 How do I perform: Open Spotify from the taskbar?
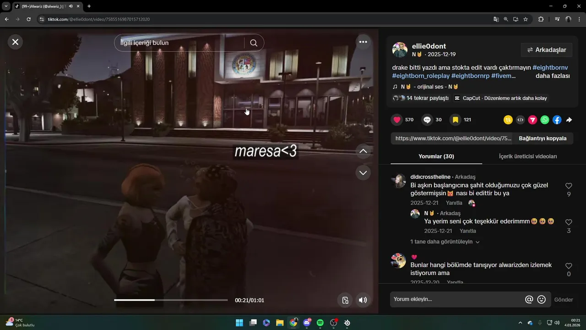tap(320, 323)
